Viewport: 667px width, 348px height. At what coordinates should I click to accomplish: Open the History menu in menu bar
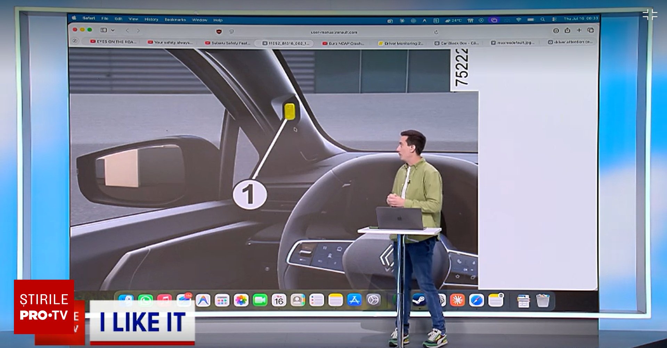[151, 19]
